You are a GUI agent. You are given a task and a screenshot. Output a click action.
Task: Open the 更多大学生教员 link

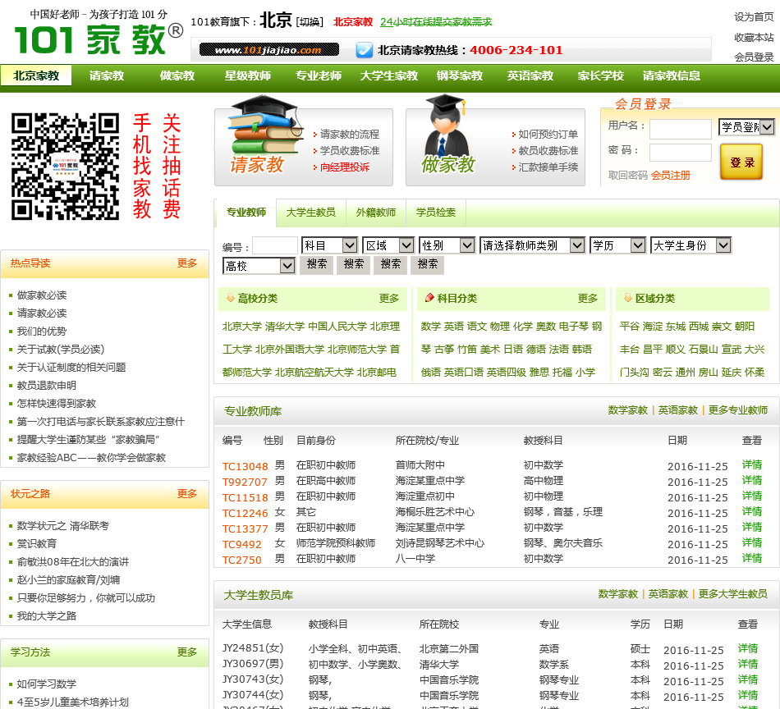coord(732,594)
